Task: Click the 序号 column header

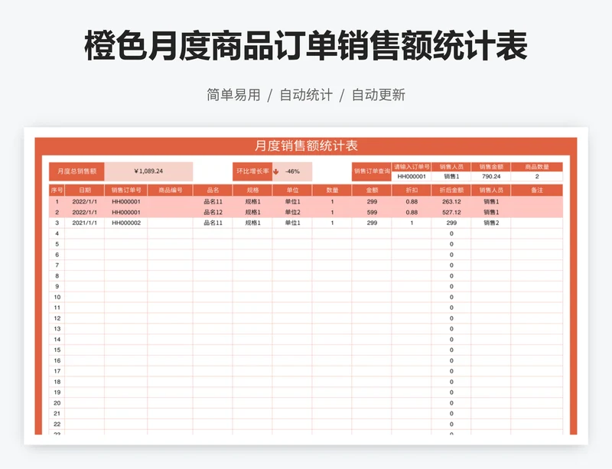Action: (x=57, y=191)
